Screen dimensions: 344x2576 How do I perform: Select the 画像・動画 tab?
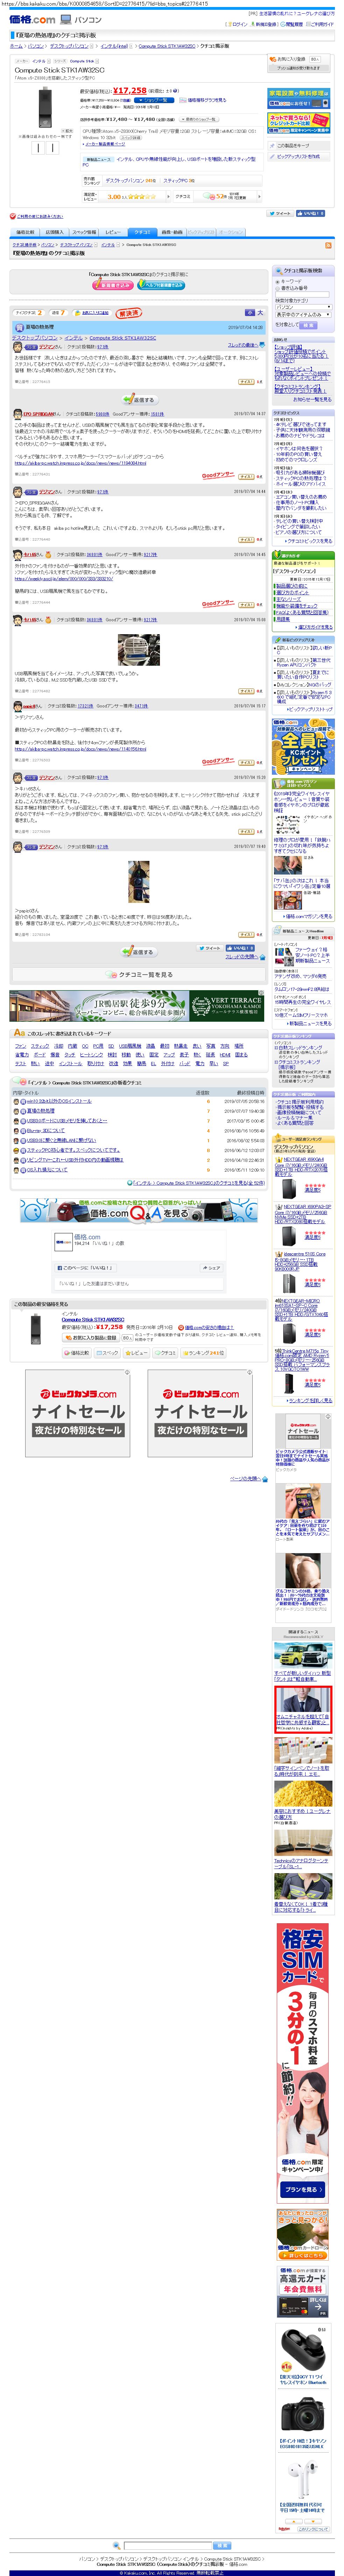(172, 232)
